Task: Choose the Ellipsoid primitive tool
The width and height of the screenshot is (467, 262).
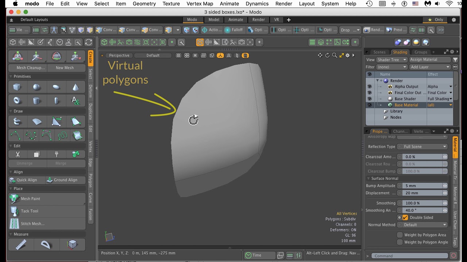Action: click(x=56, y=87)
